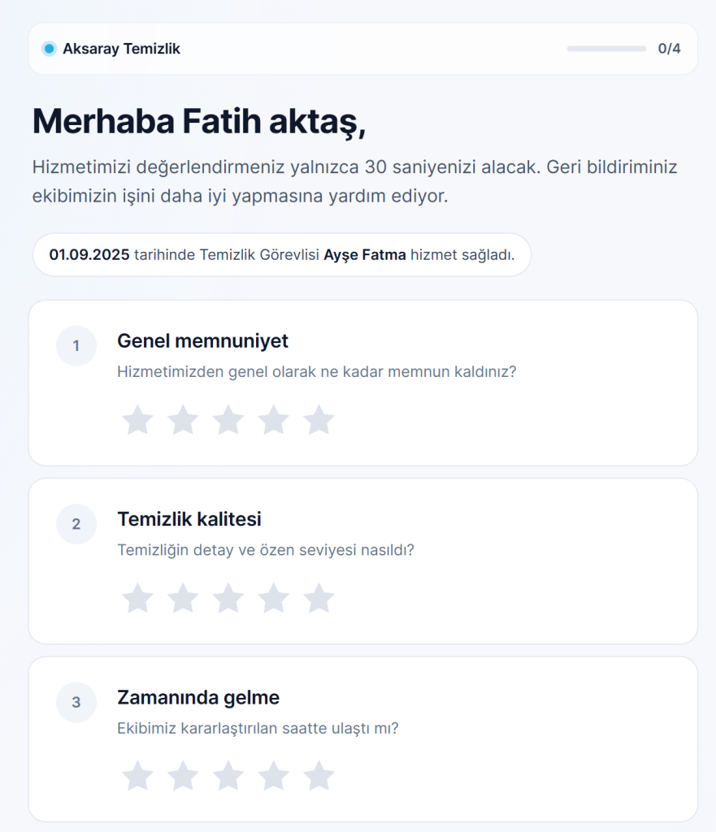Click the blue Aksaray Temizlik logo dot
Viewport: 716px width, 832px height.
49,49
